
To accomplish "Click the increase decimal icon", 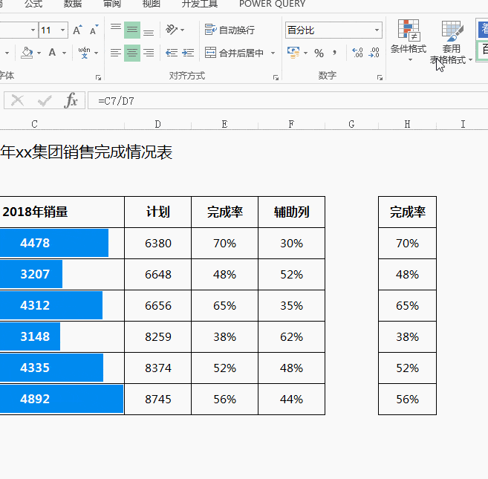I will point(357,53).
